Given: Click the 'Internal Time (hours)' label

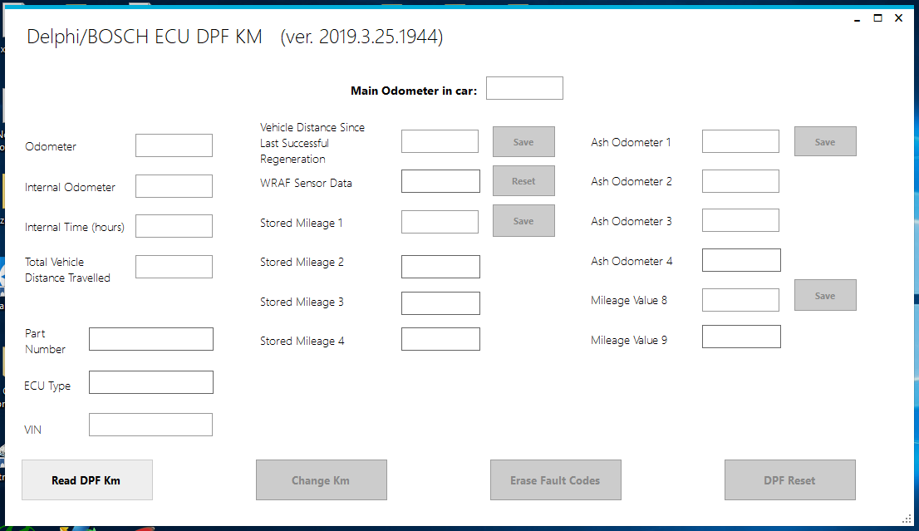Looking at the screenshot, I should coord(75,228).
